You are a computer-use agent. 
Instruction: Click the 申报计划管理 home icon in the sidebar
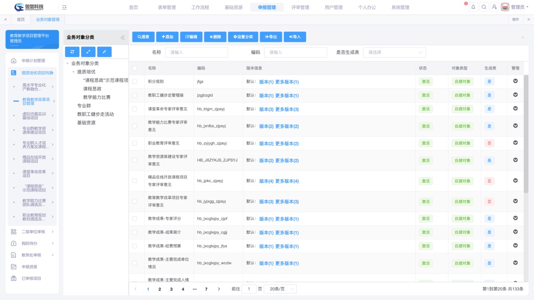(14, 61)
